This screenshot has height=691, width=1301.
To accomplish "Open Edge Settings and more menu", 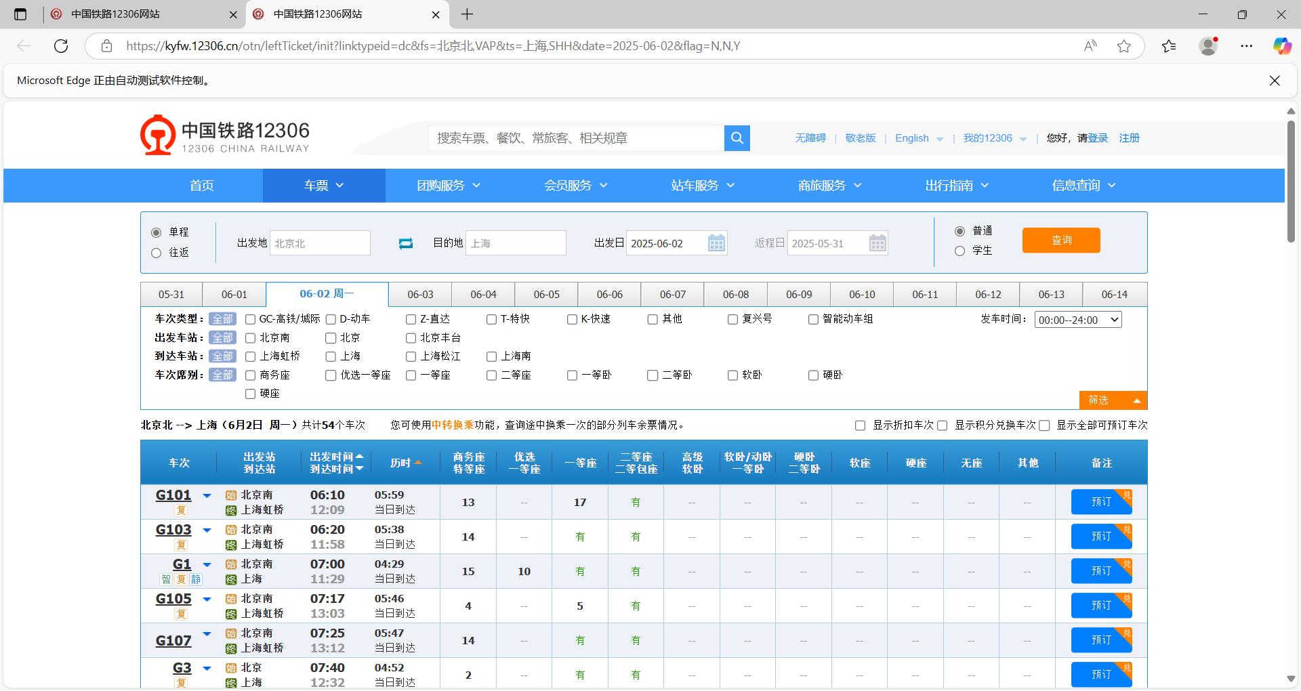I will (1247, 46).
